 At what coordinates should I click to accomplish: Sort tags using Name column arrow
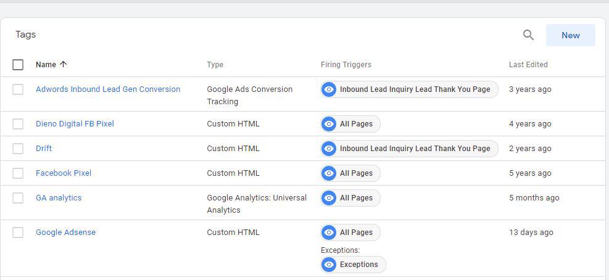[64, 65]
